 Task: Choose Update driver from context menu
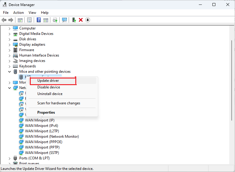tap(48, 81)
